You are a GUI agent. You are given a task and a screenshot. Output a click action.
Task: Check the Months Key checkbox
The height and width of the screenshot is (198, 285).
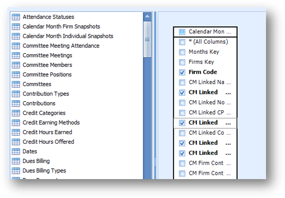coord(182,52)
